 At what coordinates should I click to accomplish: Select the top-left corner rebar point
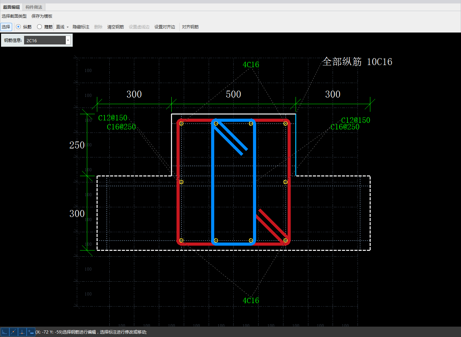click(181, 124)
